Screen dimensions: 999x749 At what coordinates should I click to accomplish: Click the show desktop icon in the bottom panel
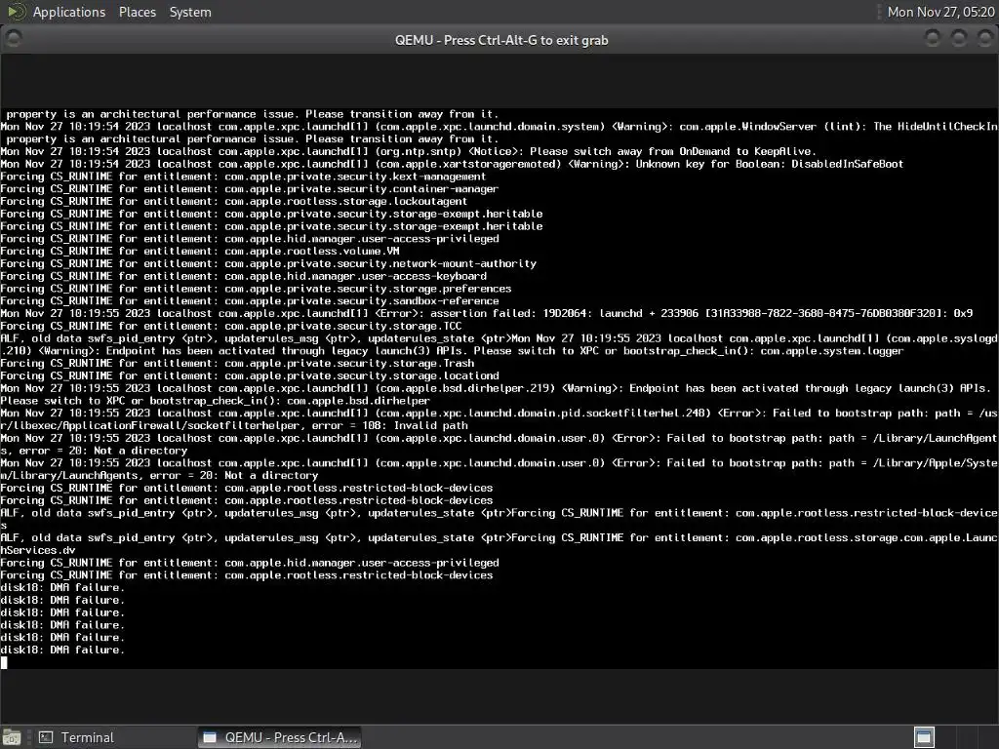coord(12,737)
